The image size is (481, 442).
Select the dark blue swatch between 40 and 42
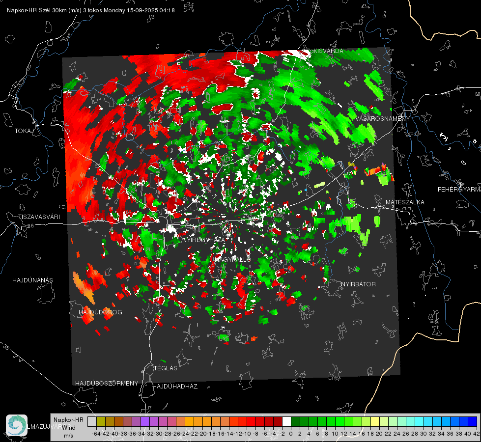(x=473, y=421)
